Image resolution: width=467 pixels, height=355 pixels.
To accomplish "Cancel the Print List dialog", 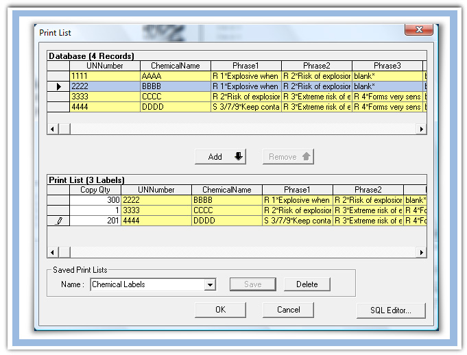I will (x=288, y=310).
